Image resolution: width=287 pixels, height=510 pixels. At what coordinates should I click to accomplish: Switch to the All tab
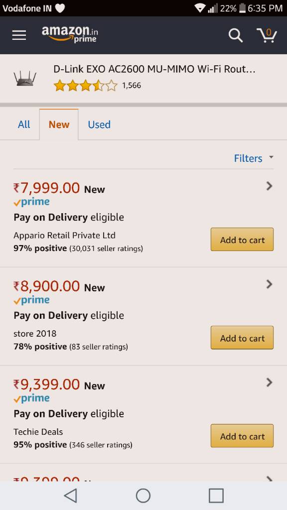pos(24,124)
